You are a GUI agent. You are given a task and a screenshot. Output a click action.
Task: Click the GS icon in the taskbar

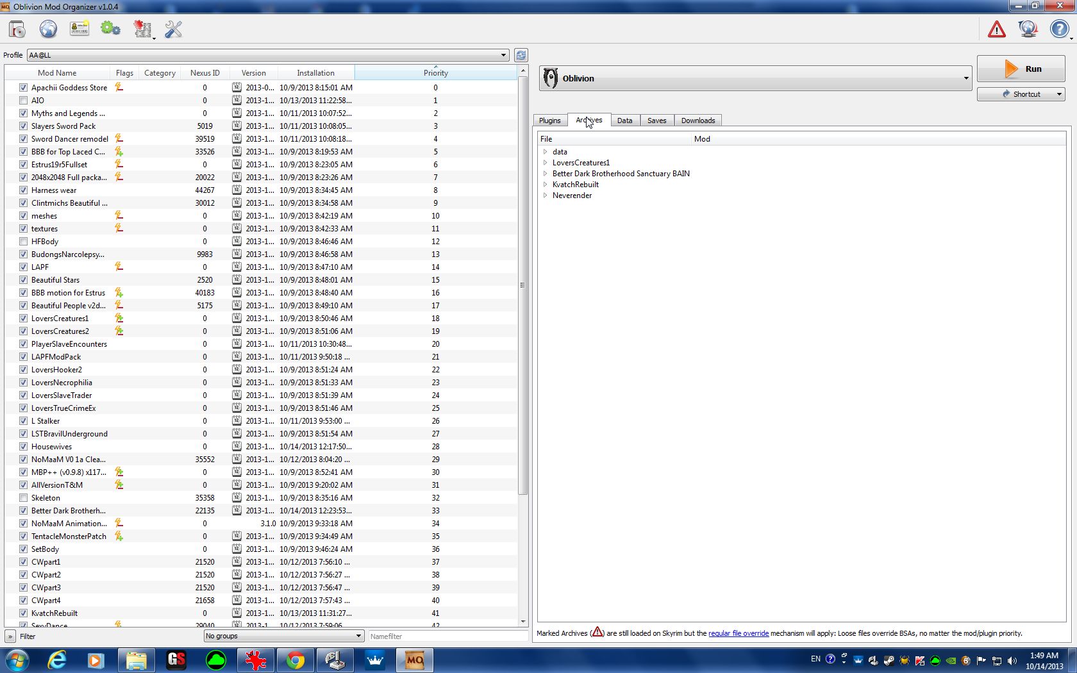tap(176, 660)
